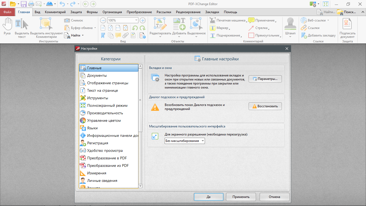This screenshot has width=366, height=206.
Task: Click the Снимок snapshot camera icon
Action: tap(67, 20)
